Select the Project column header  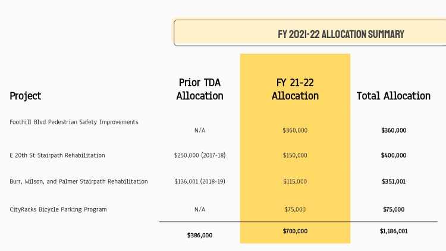26,96
